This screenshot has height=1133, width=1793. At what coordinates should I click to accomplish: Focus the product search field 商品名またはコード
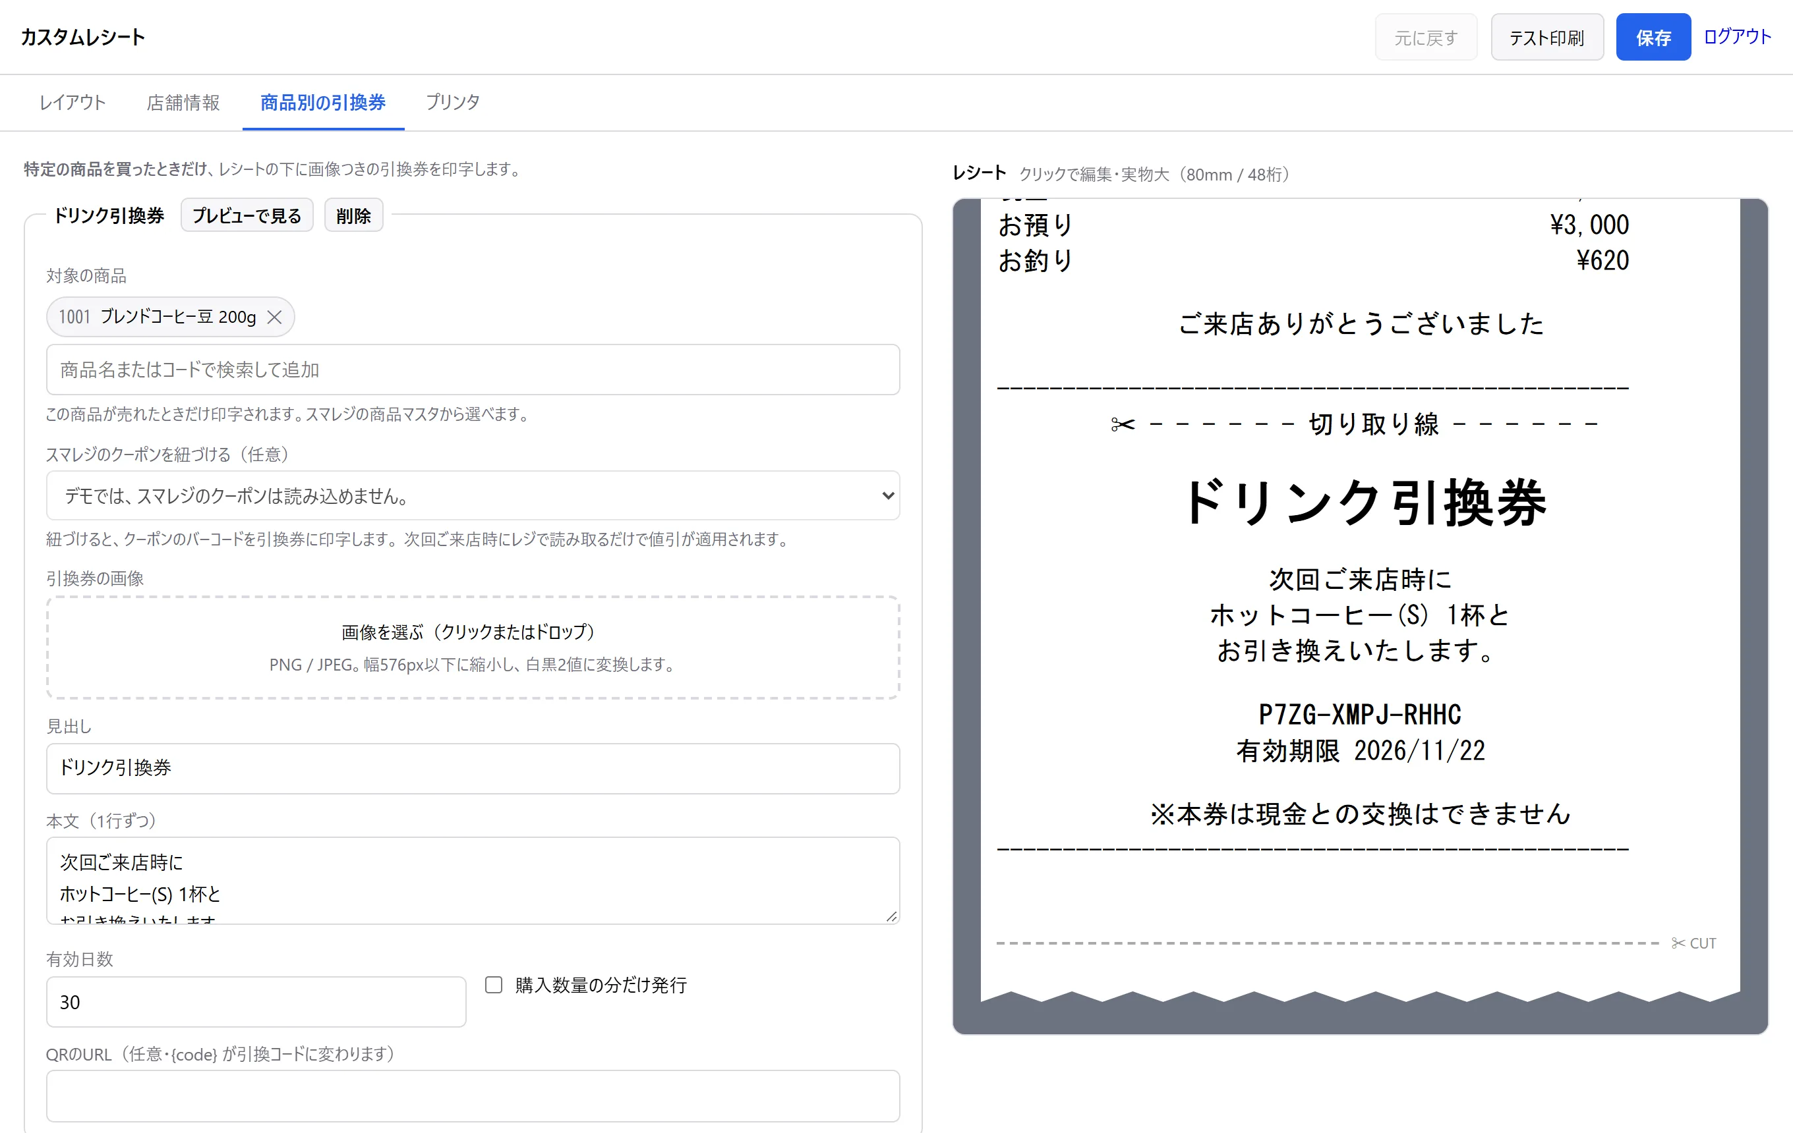[473, 370]
